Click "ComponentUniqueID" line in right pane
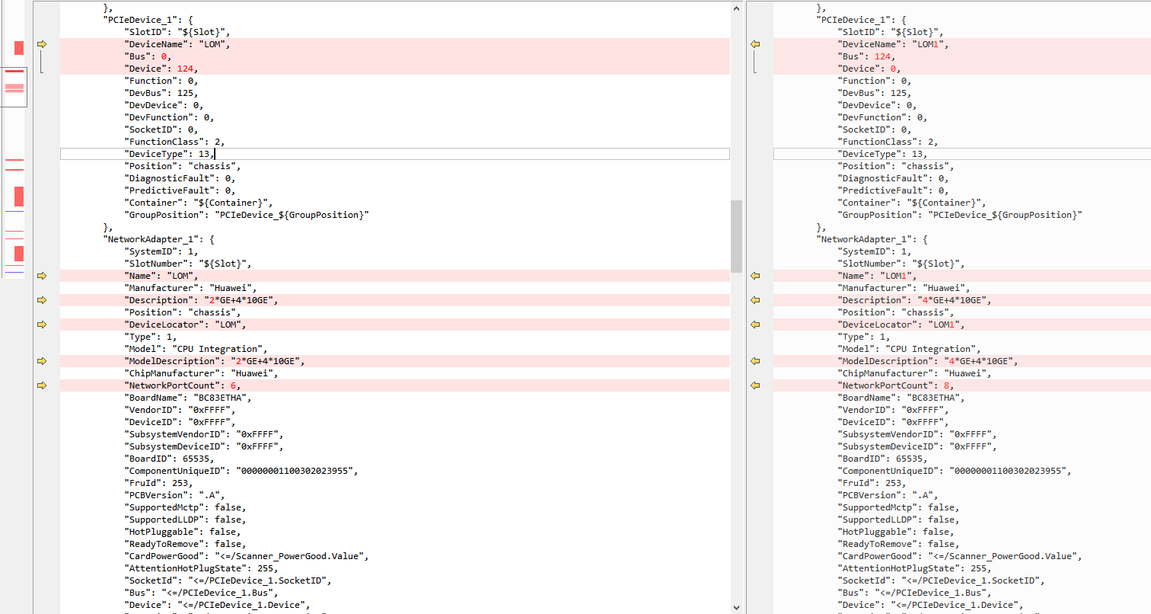 [955, 471]
